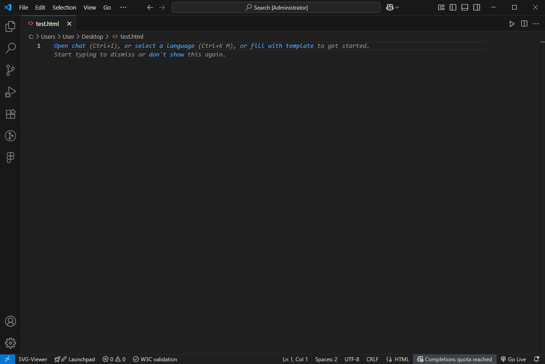
Task: Open the Copilot dropdown in the title bar
Action: point(392,7)
